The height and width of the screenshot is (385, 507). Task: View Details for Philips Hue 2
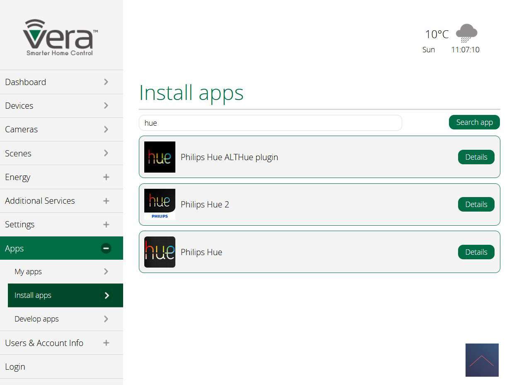tap(476, 204)
